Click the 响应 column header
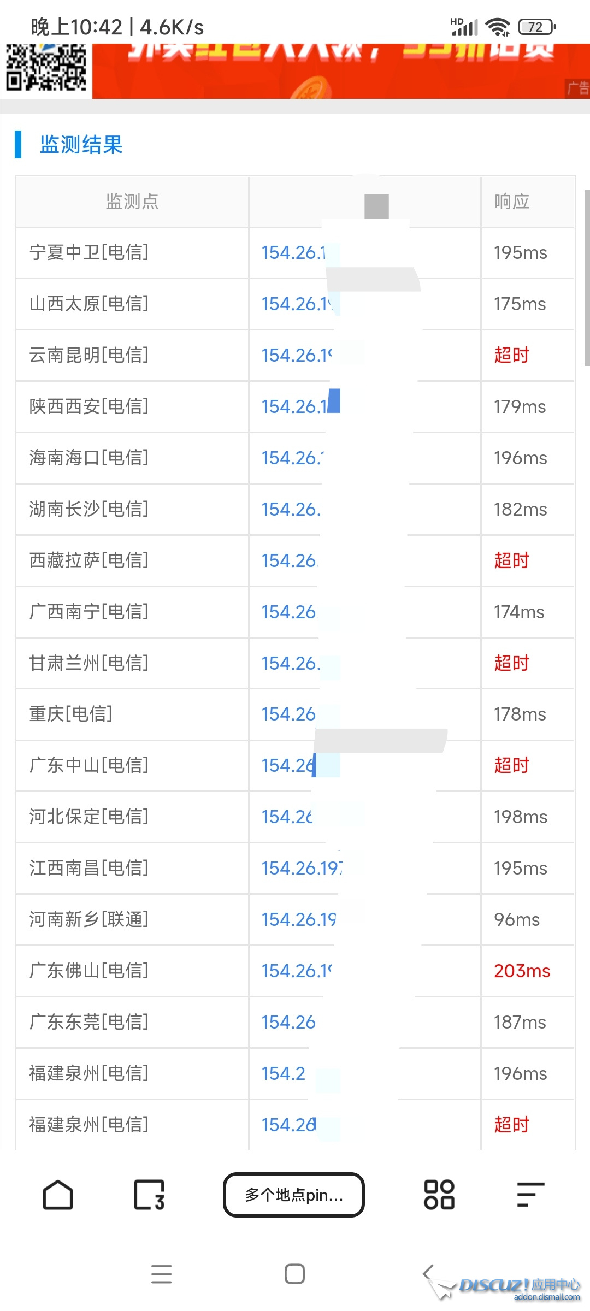Screen dimensions: 590x1311 click(512, 202)
